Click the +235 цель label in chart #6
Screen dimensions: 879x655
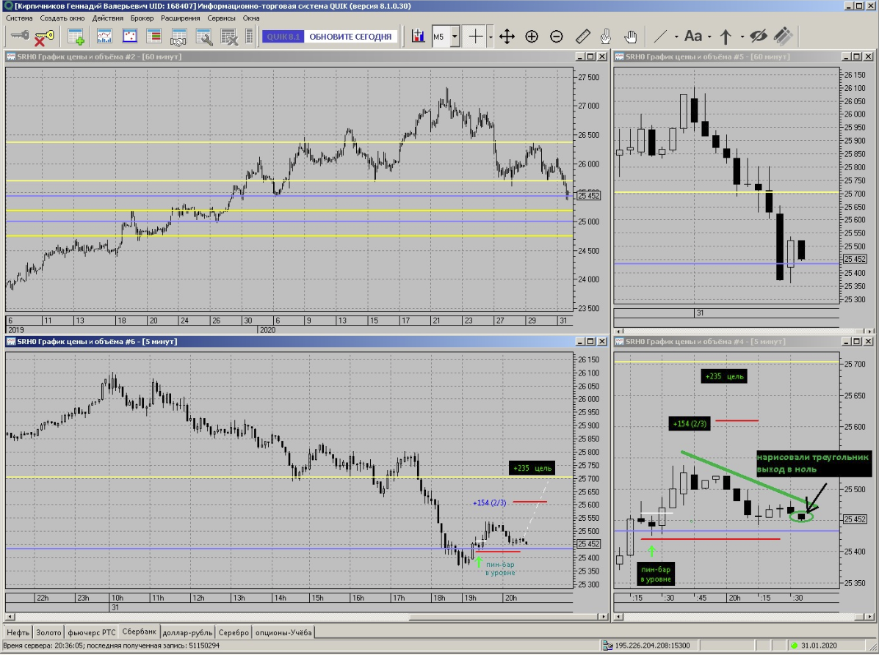(x=532, y=468)
